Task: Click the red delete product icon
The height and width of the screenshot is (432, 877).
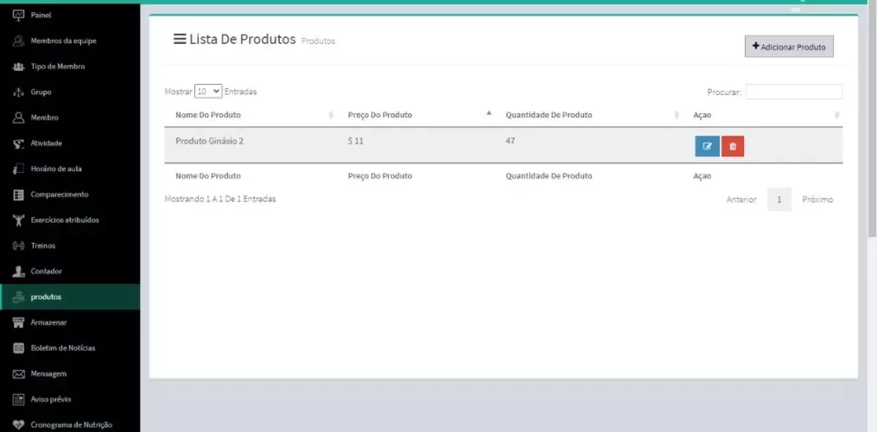Action: [733, 146]
